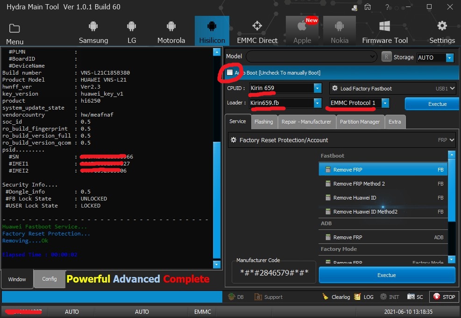
Task: Select the LG module icon
Action: 131,27
